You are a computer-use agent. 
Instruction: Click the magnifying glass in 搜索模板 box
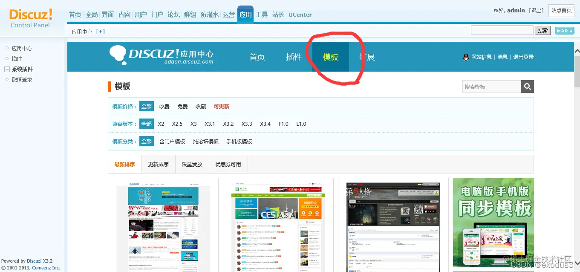point(527,87)
